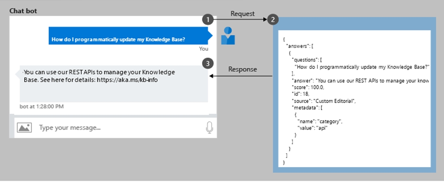The image size is (444, 182).
Task: Select the bot's gray reply bubble
Action: [x=114, y=83]
